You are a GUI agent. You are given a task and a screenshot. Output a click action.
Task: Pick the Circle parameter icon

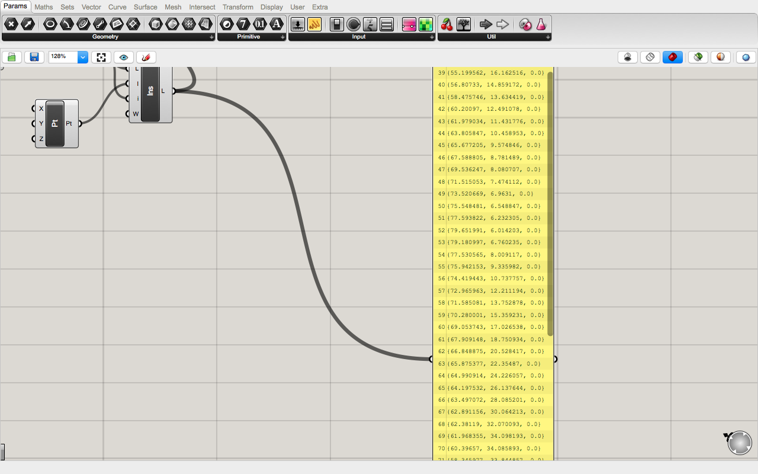pos(50,24)
